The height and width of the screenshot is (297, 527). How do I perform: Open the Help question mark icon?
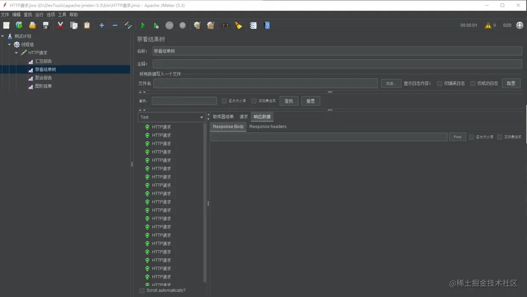(266, 26)
